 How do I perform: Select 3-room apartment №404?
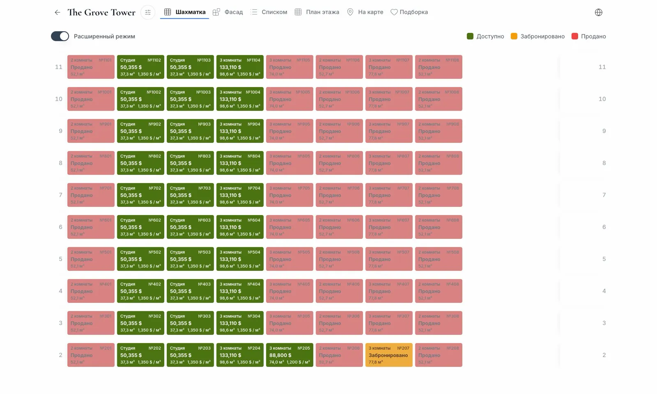pyautogui.click(x=240, y=291)
